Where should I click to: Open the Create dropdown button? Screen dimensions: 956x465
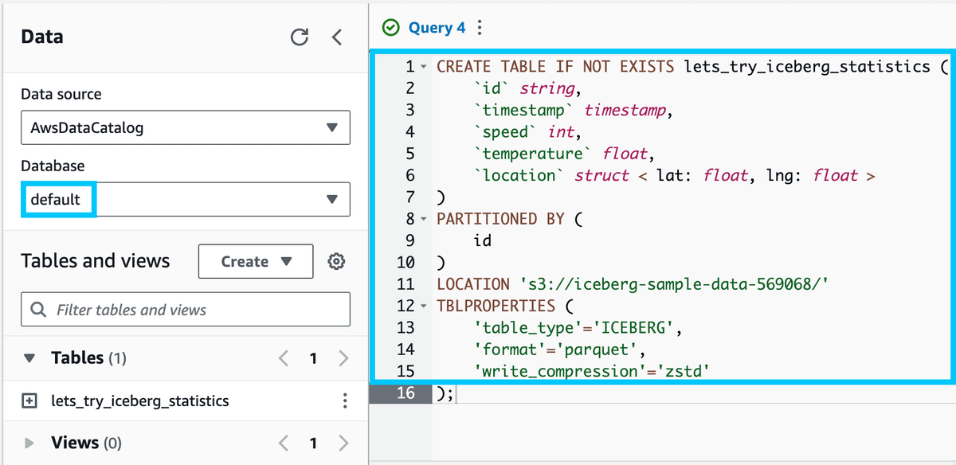256,261
